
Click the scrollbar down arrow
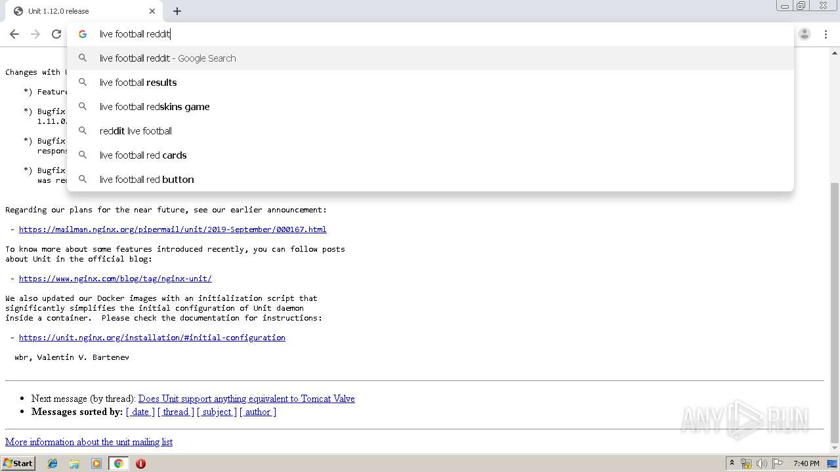[835, 448]
